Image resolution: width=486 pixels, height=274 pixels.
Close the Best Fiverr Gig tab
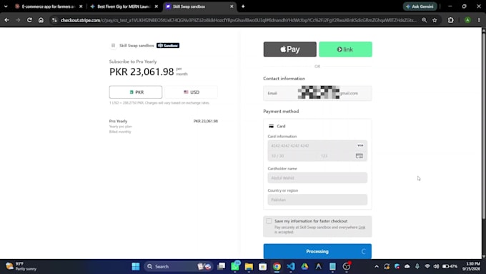157,6
